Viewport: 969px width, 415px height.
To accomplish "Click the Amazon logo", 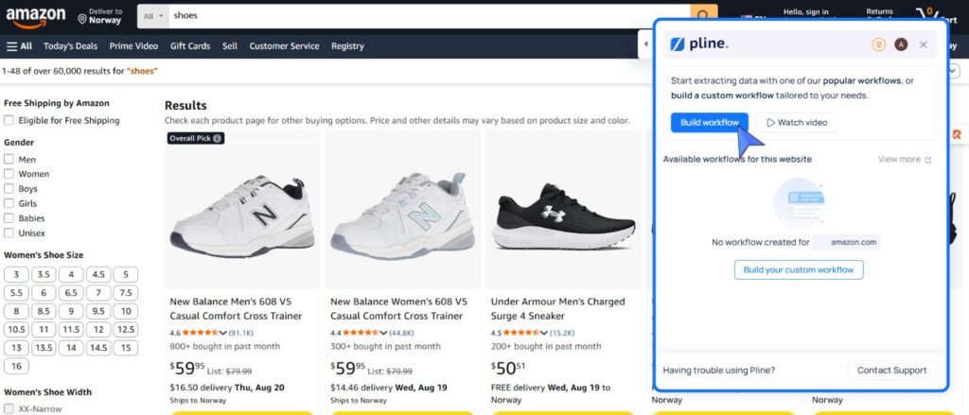I will 36,17.
